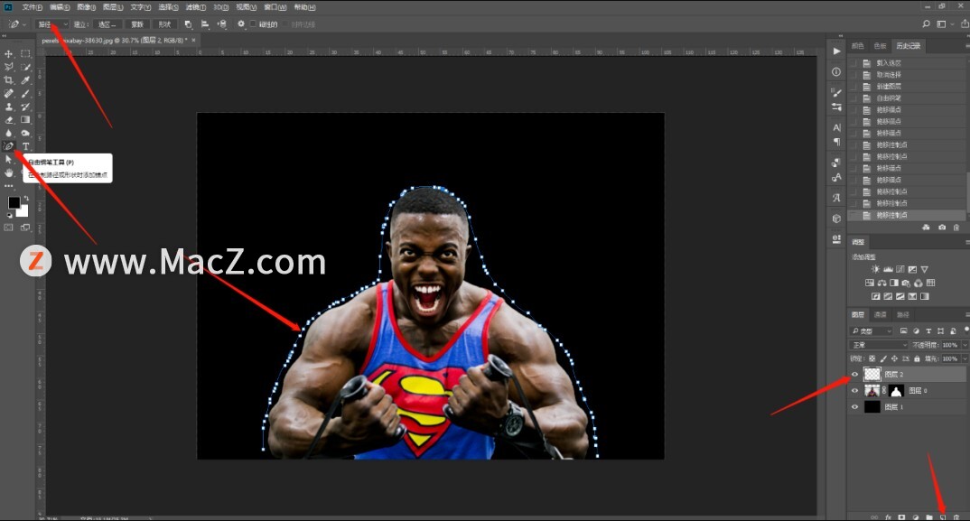Open the pen tool preset picker arrow
970x521 pixels.
click(24, 24)
